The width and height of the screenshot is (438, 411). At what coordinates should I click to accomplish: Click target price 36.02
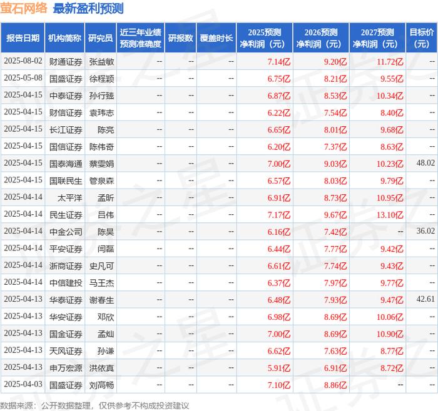pos(425,231)
